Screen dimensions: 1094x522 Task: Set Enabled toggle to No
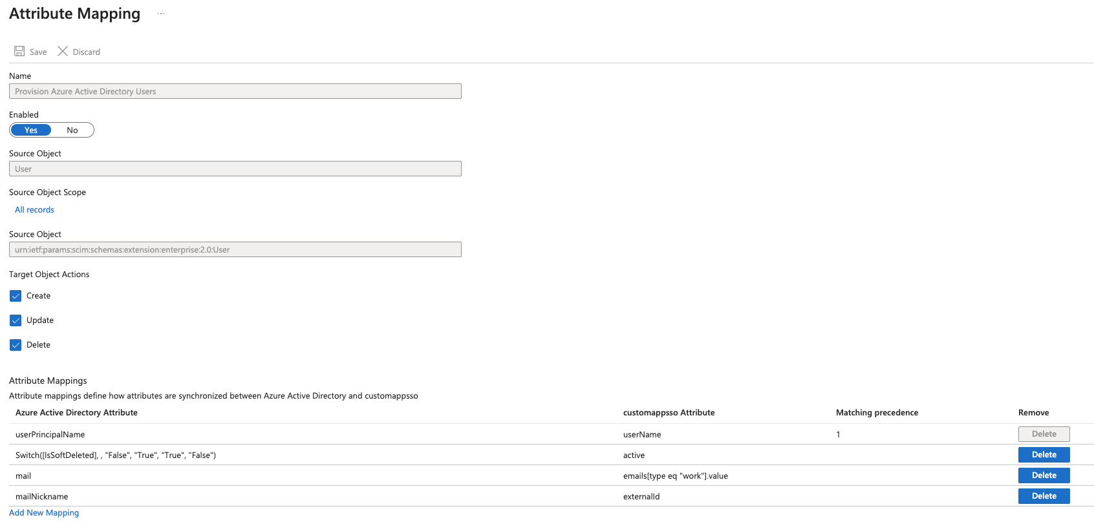click(72, 130)
